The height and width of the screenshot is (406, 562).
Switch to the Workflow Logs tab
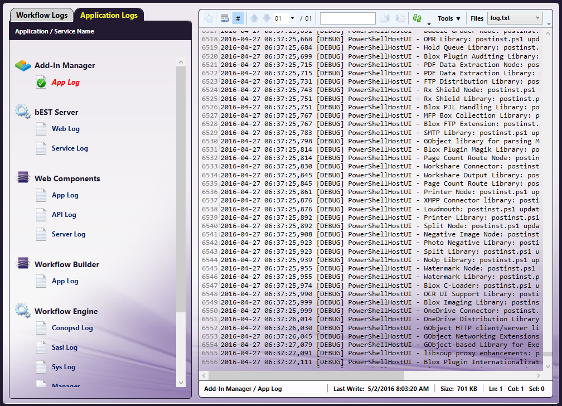(42, 15)
